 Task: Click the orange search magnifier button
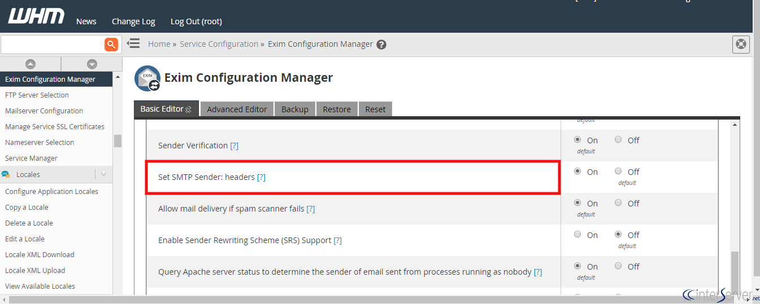tap(111, 44)
